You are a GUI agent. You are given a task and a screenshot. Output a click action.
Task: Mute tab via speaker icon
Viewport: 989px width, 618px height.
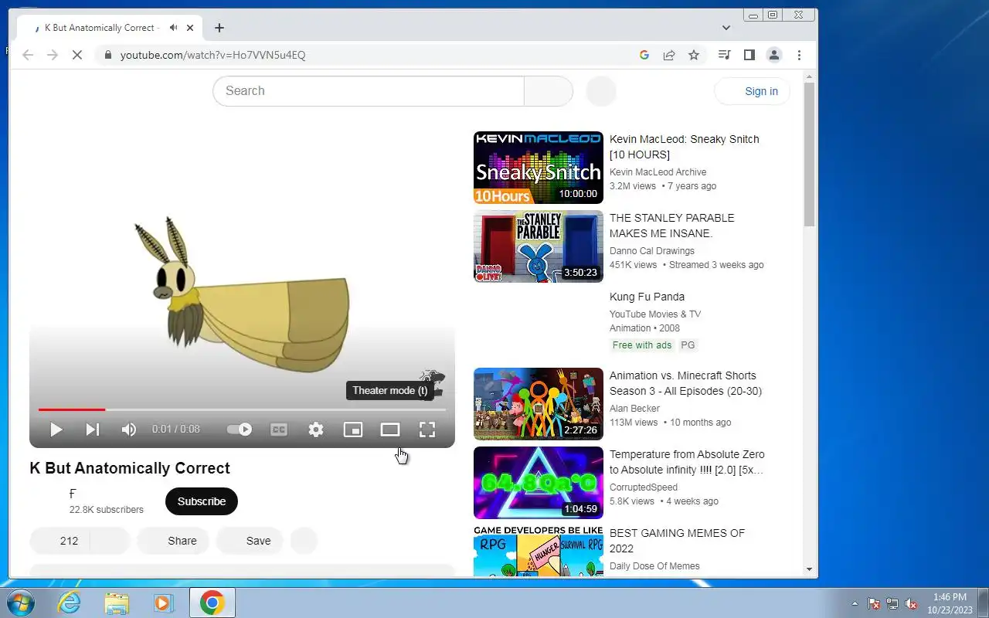tap(173, 28)
